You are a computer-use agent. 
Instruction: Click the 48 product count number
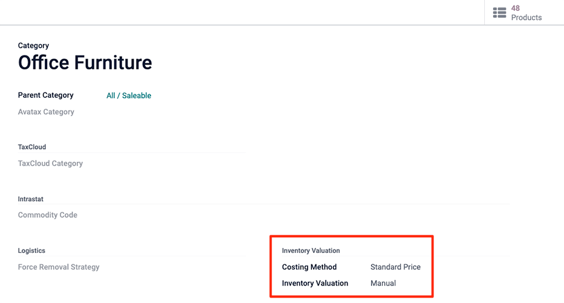(516, 8)
